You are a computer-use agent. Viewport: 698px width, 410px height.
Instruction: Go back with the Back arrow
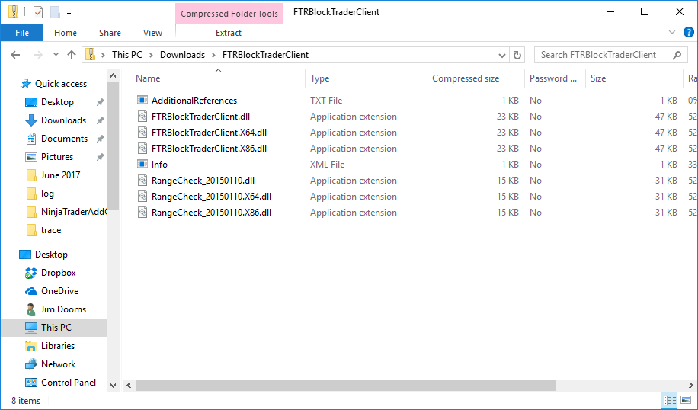click(15, 55)
